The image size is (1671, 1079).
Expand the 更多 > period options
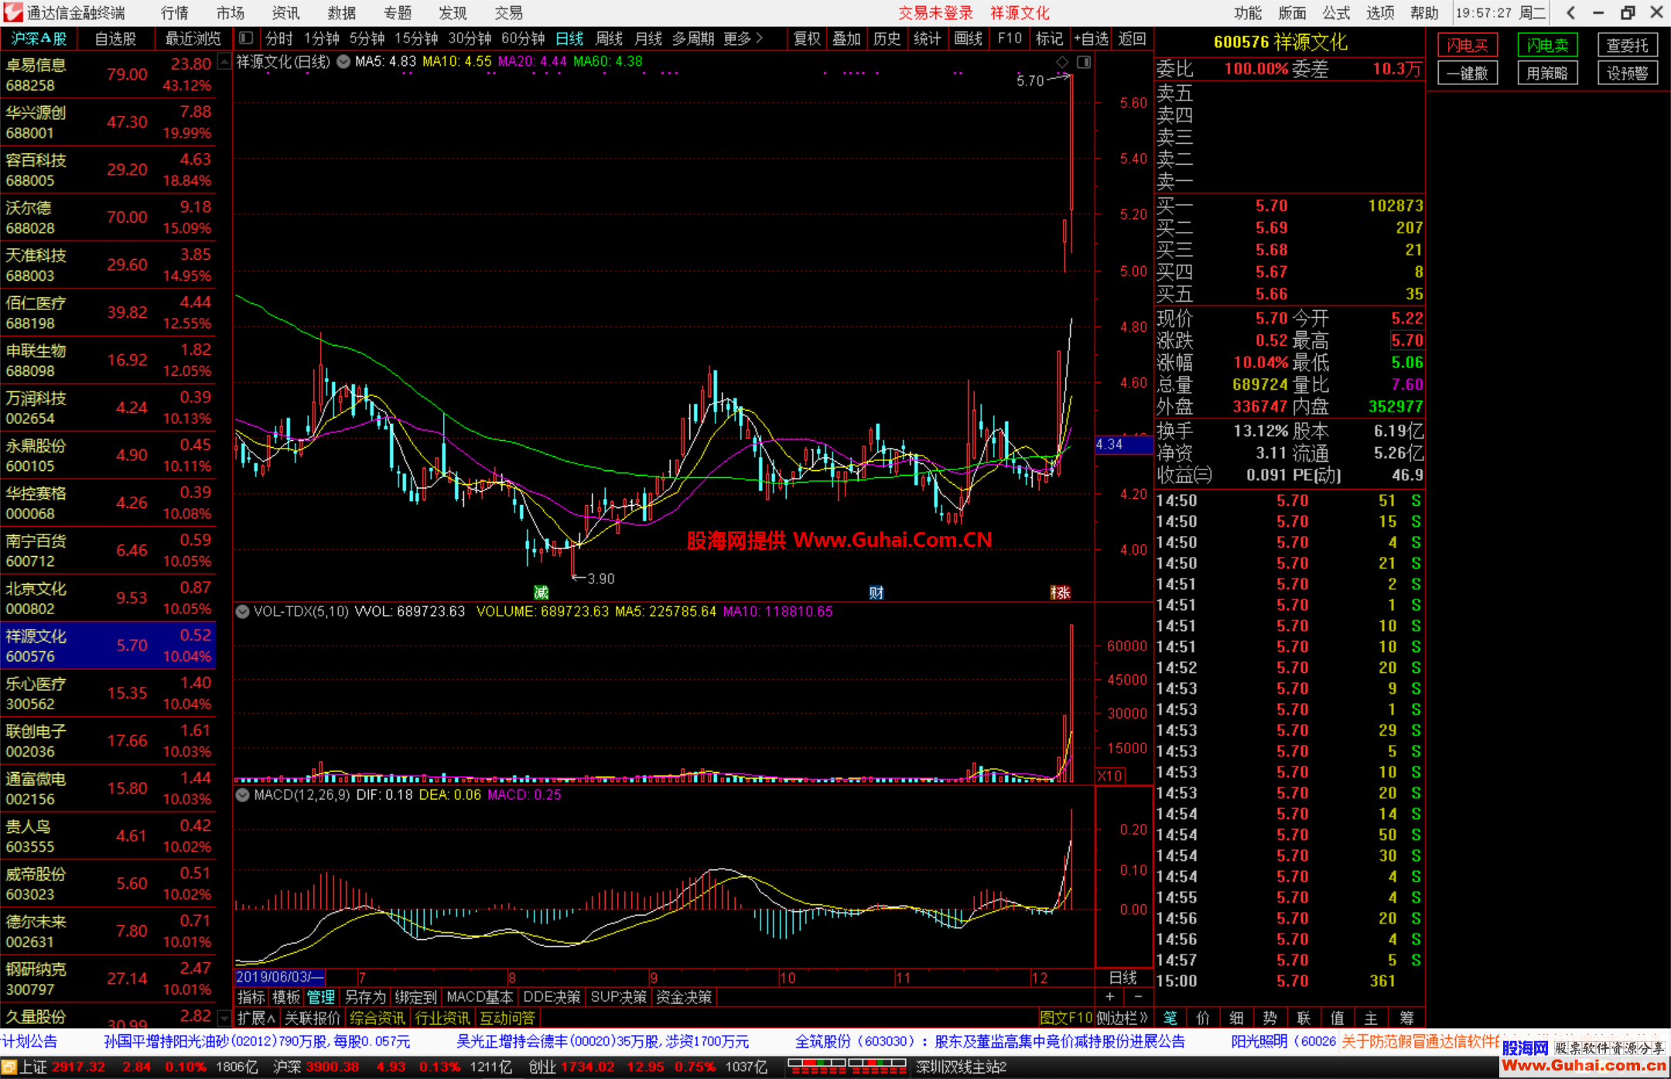point(743,38)
